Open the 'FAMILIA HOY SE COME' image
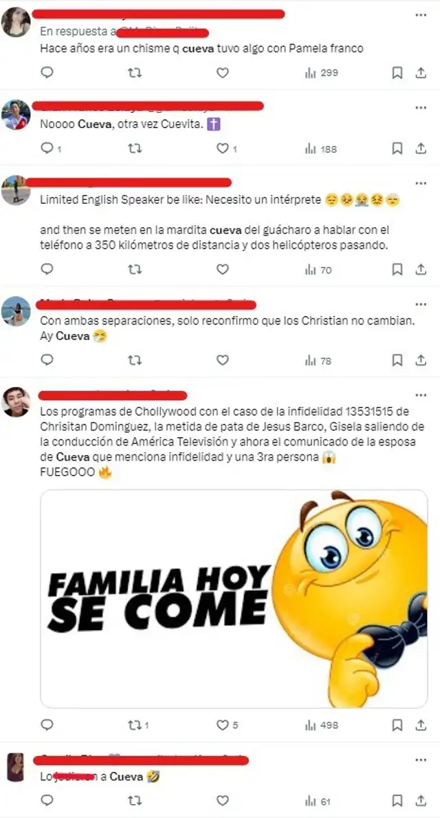440x818 pixels. (x=234, y=598)
